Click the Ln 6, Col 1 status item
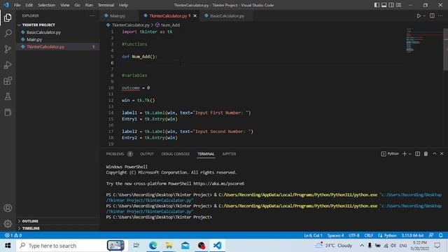The width and height of the screenshot is (448, 252). click(x=313, y=235)
